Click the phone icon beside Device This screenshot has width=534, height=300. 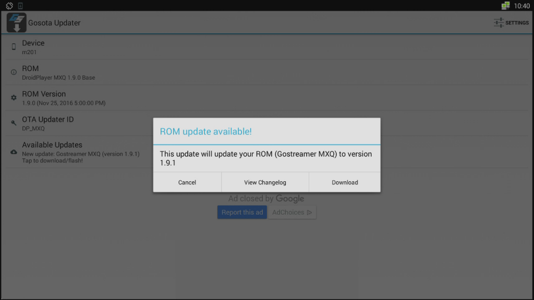pyautogui.click(x=14, y=47)
